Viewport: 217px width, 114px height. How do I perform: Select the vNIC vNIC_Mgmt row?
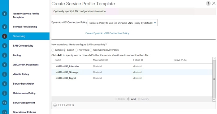pyautogui.click(x=132, y=78)
